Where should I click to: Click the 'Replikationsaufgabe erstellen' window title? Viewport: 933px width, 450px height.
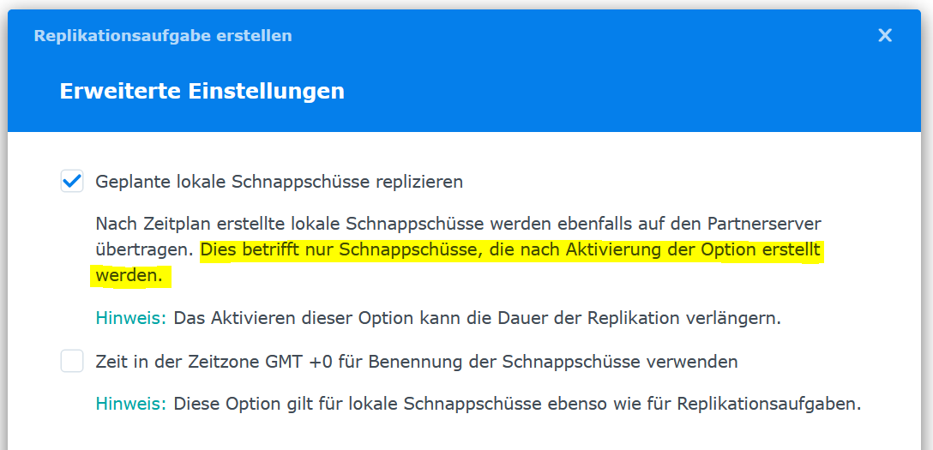tap(163, 36)
